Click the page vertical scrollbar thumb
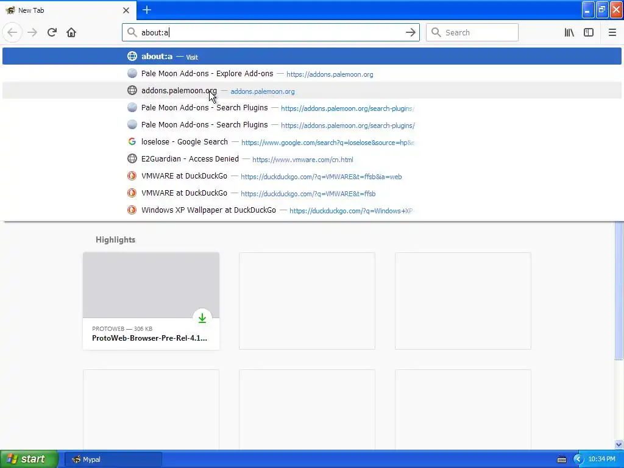 click(619, 291)
